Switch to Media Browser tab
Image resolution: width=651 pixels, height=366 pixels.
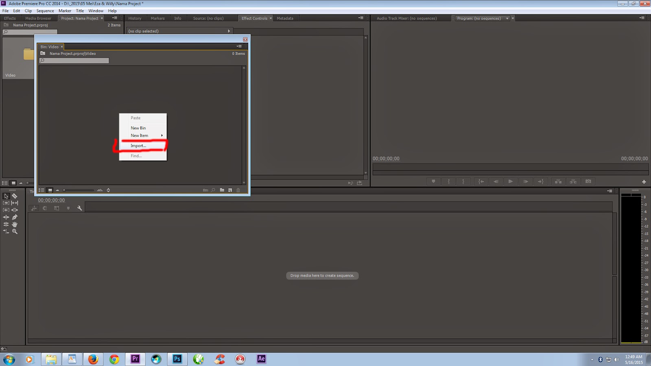[38, 18]
